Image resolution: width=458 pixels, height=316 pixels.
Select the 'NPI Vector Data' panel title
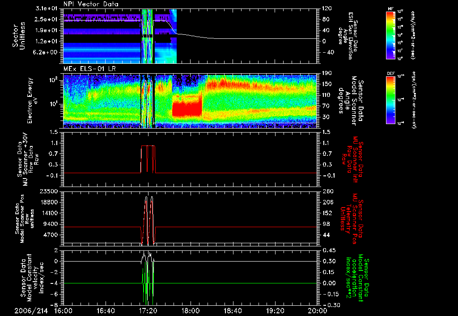[91, 4]
